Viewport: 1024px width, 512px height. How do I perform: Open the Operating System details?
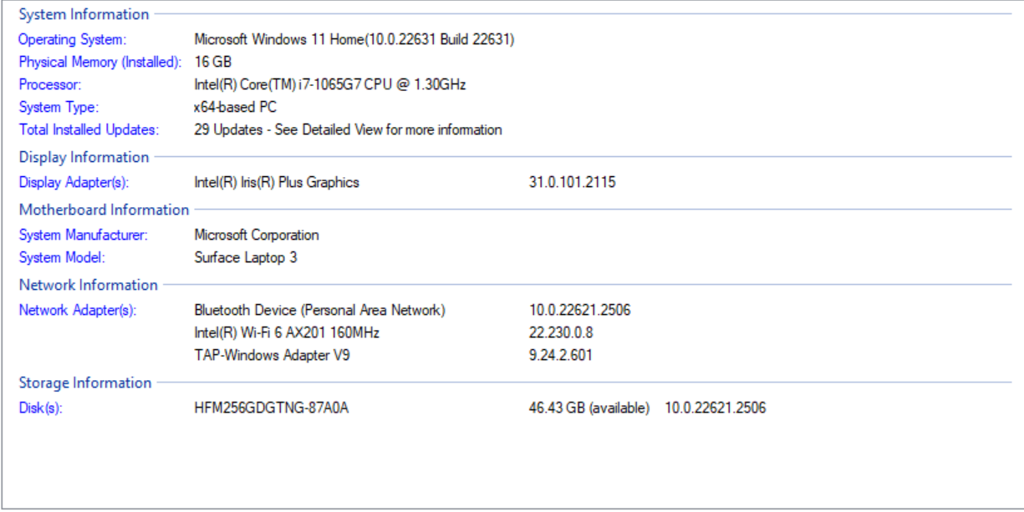[57, 38]
